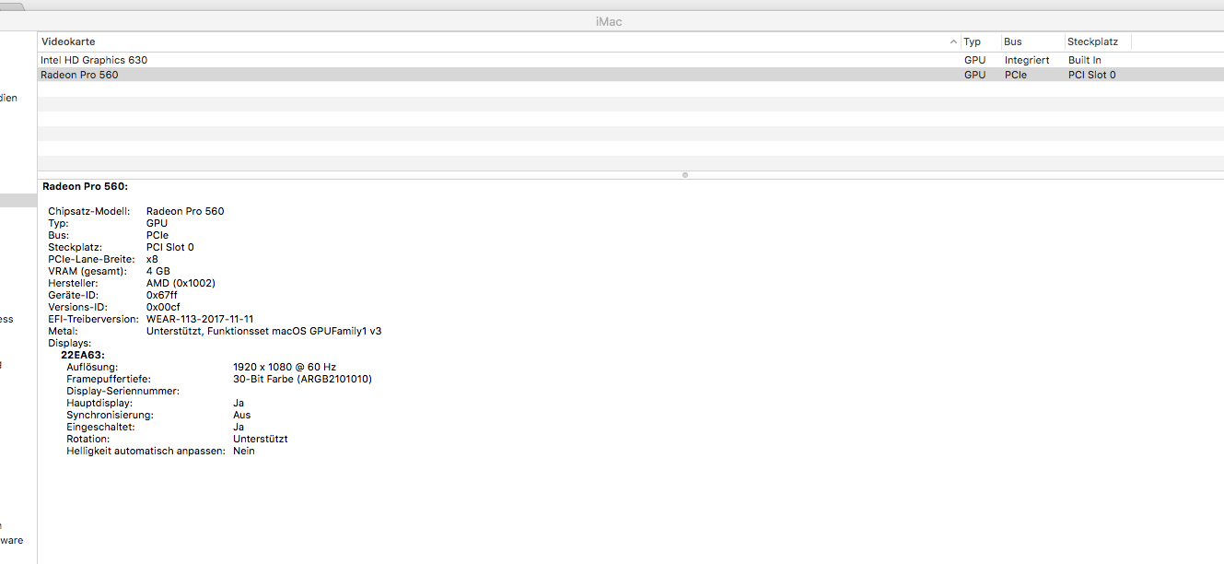Click the revision ID value 0x00cf
Viewport: 1224px width, 564px height.
click(x=163, y=307)
